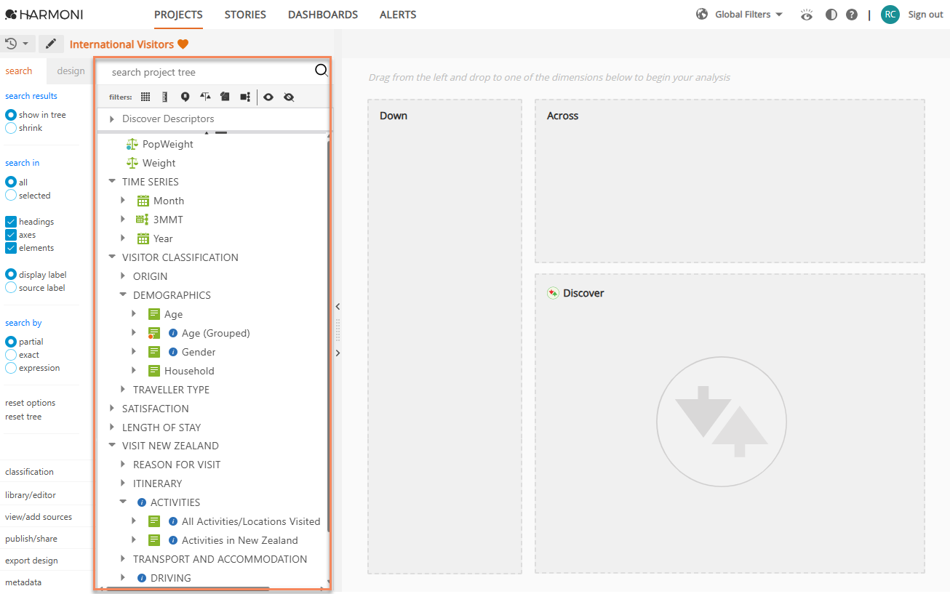The height and width of the screenshot is (594, 950).
Task: Click the location pin filter icon
Action: (x=185, y=96)
